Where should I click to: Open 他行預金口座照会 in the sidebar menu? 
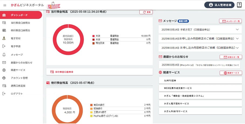pos(21,30)
